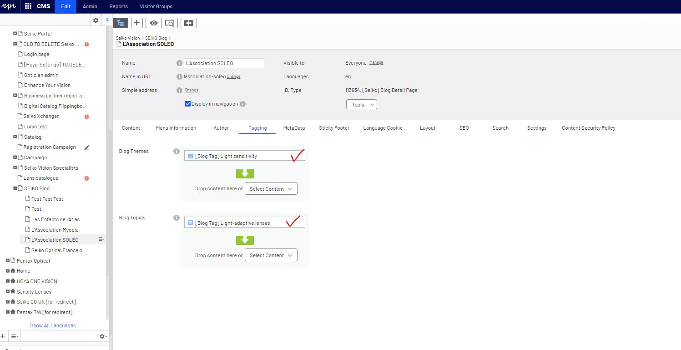
Task: Open the Reports menu
Action: [x=118, y=6]
